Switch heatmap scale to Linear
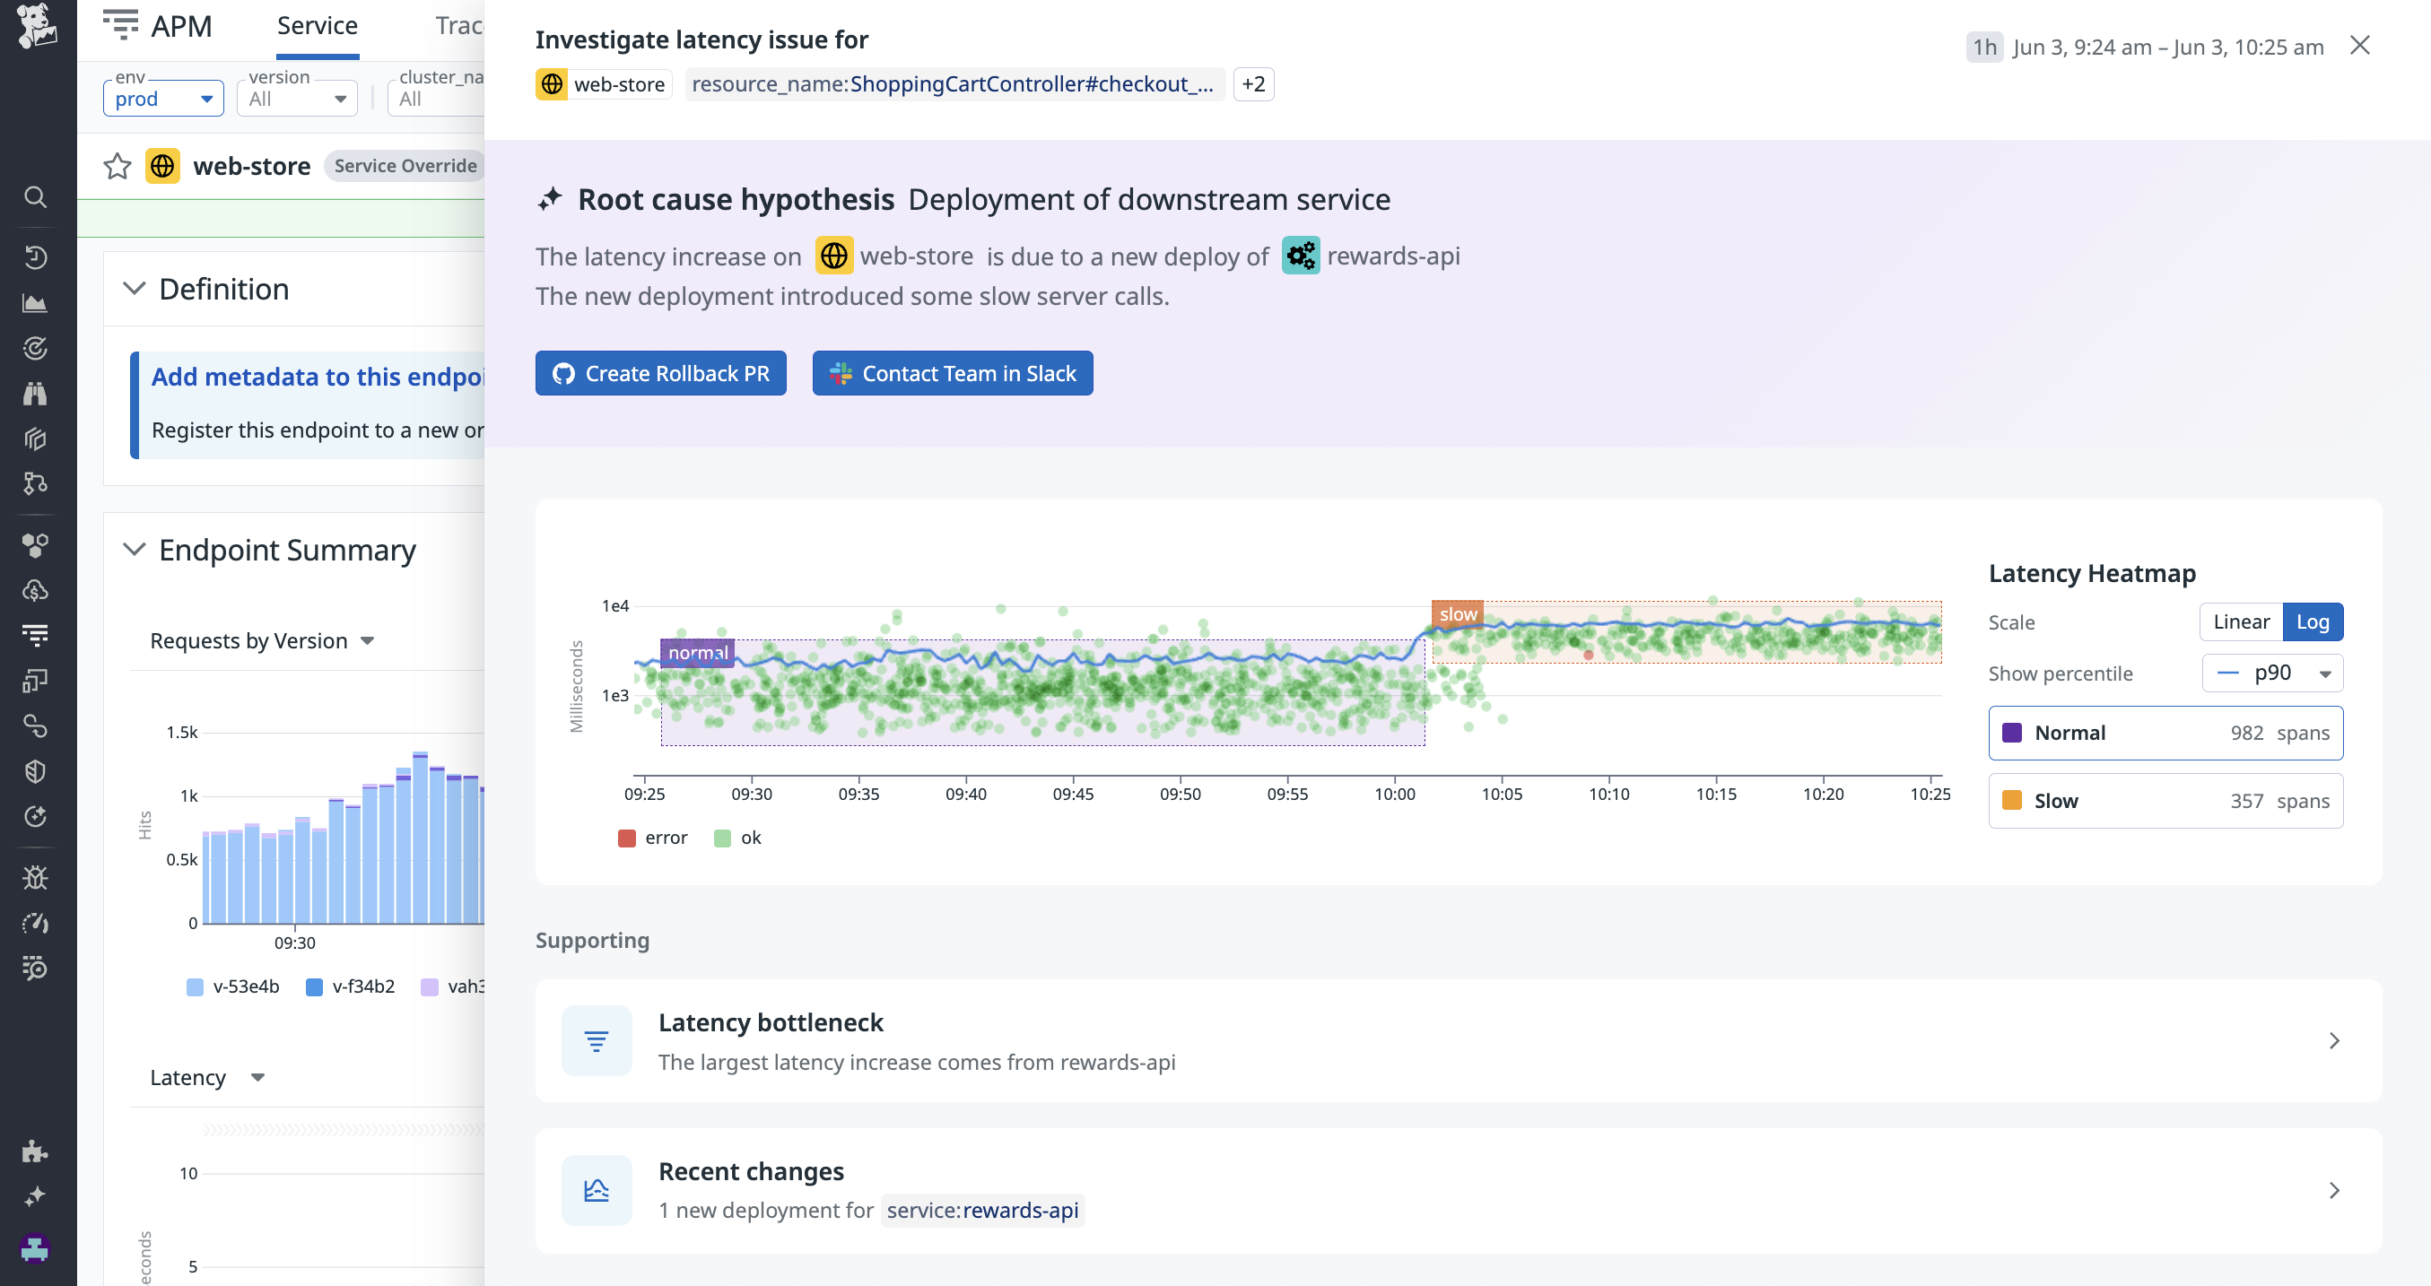 click(2240, 621)
